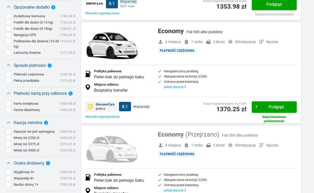Check Mniej niż 3375 zł deposit filter

(x=9, y=144)
